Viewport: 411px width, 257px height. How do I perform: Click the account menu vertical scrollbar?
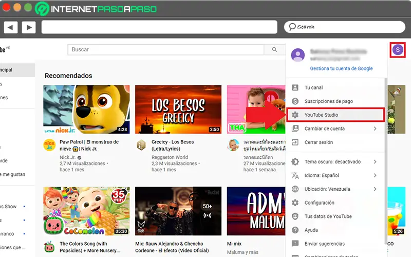tap(385, 161)
